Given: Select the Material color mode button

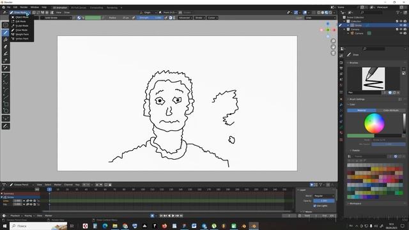Looking at the screenshot, I should pos(362,111).
